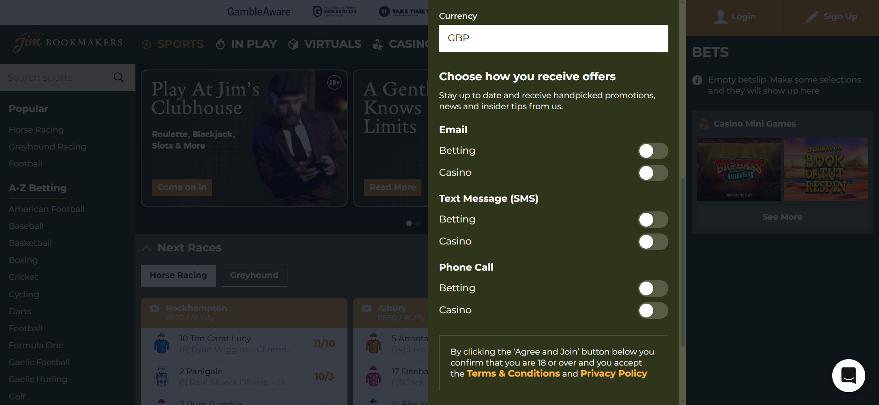Click the Virtuals cube icon
Screen dimensions: 879x405
click(x=293, y=44)
